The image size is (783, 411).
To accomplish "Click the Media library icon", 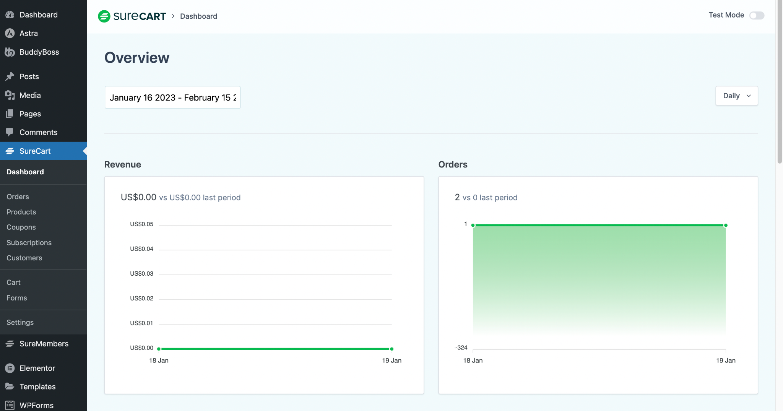I will coord(10,95).
